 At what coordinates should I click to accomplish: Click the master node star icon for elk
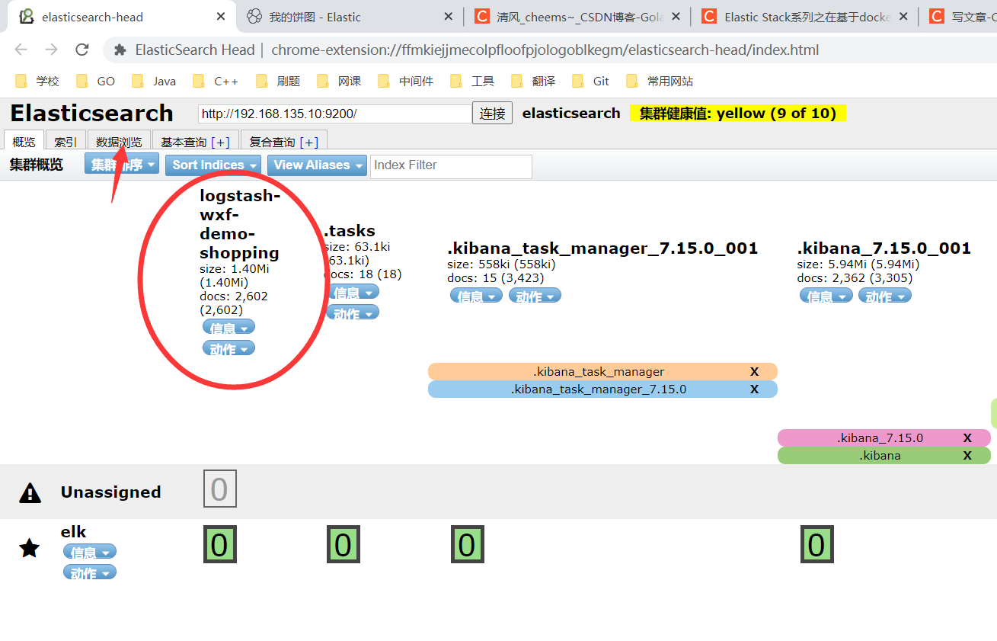click(29, 547)
